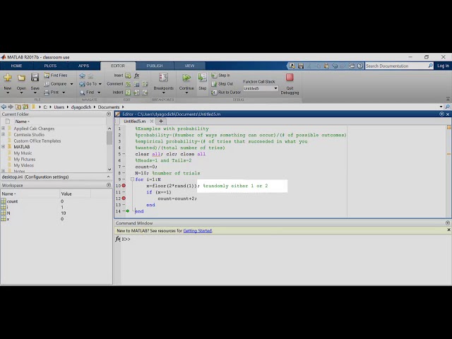
Task: Switch to the PLOTS tab
Action: click(x=50, y=66)
